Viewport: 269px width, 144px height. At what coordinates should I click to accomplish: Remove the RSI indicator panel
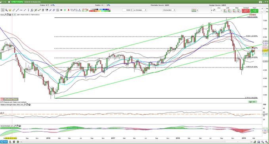(29, 105)
